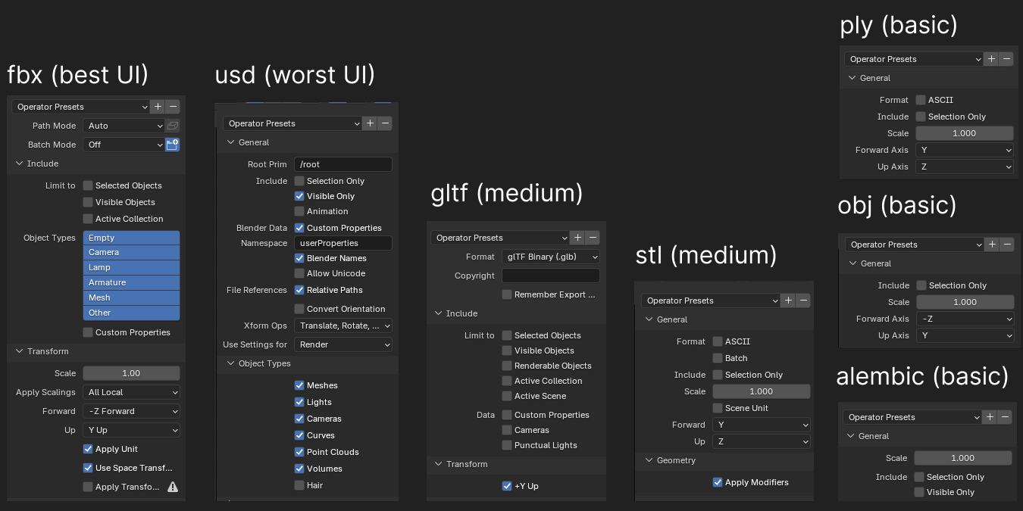The width and height of the screenshot is (1023, 511).
Task: Add a preset in the fbx panel
Action: coord(157,107)
